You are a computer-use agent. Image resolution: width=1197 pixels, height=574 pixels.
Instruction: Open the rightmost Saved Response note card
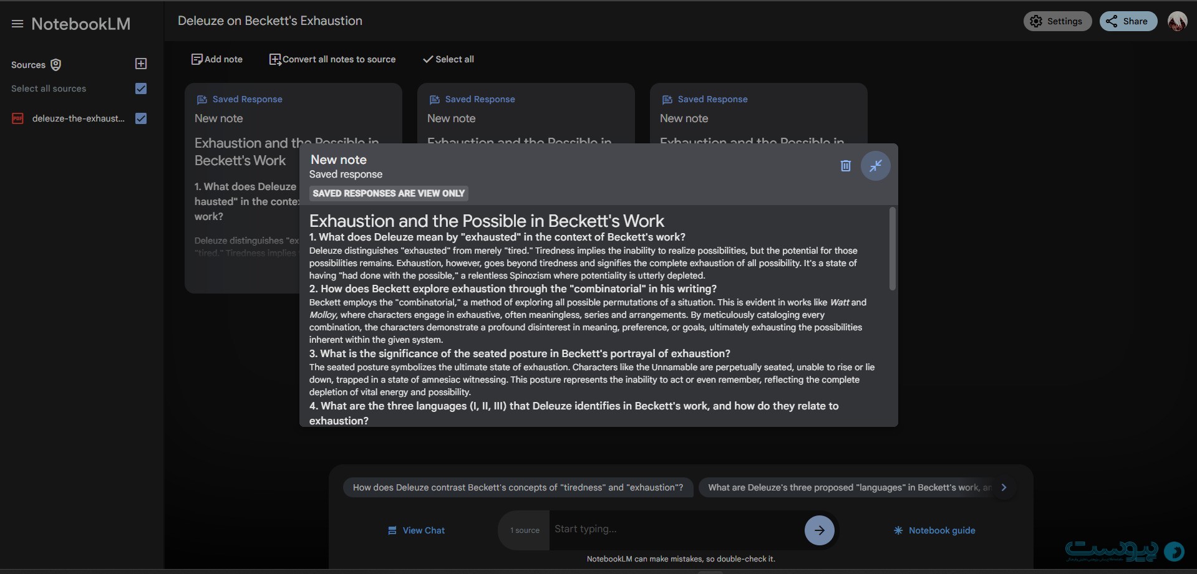[x=758, y=113]
